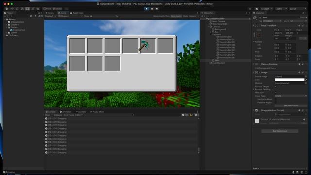Select the Packages folder in Project
This screenshot has height=175, width=311.
pyautogui.click(x=13, y=35)
